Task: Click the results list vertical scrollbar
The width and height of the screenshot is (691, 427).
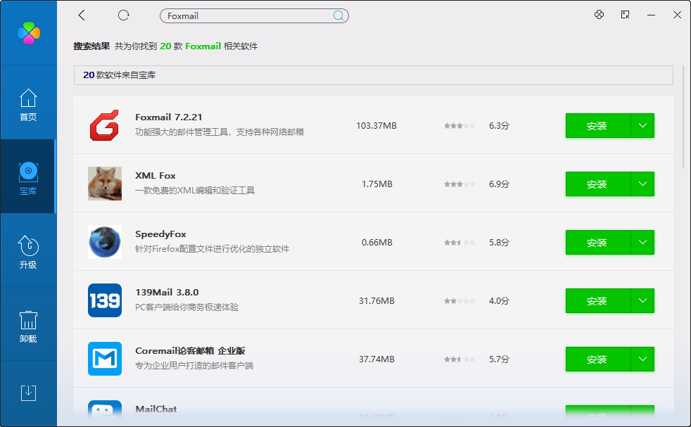Action: (x=683, y=117)
